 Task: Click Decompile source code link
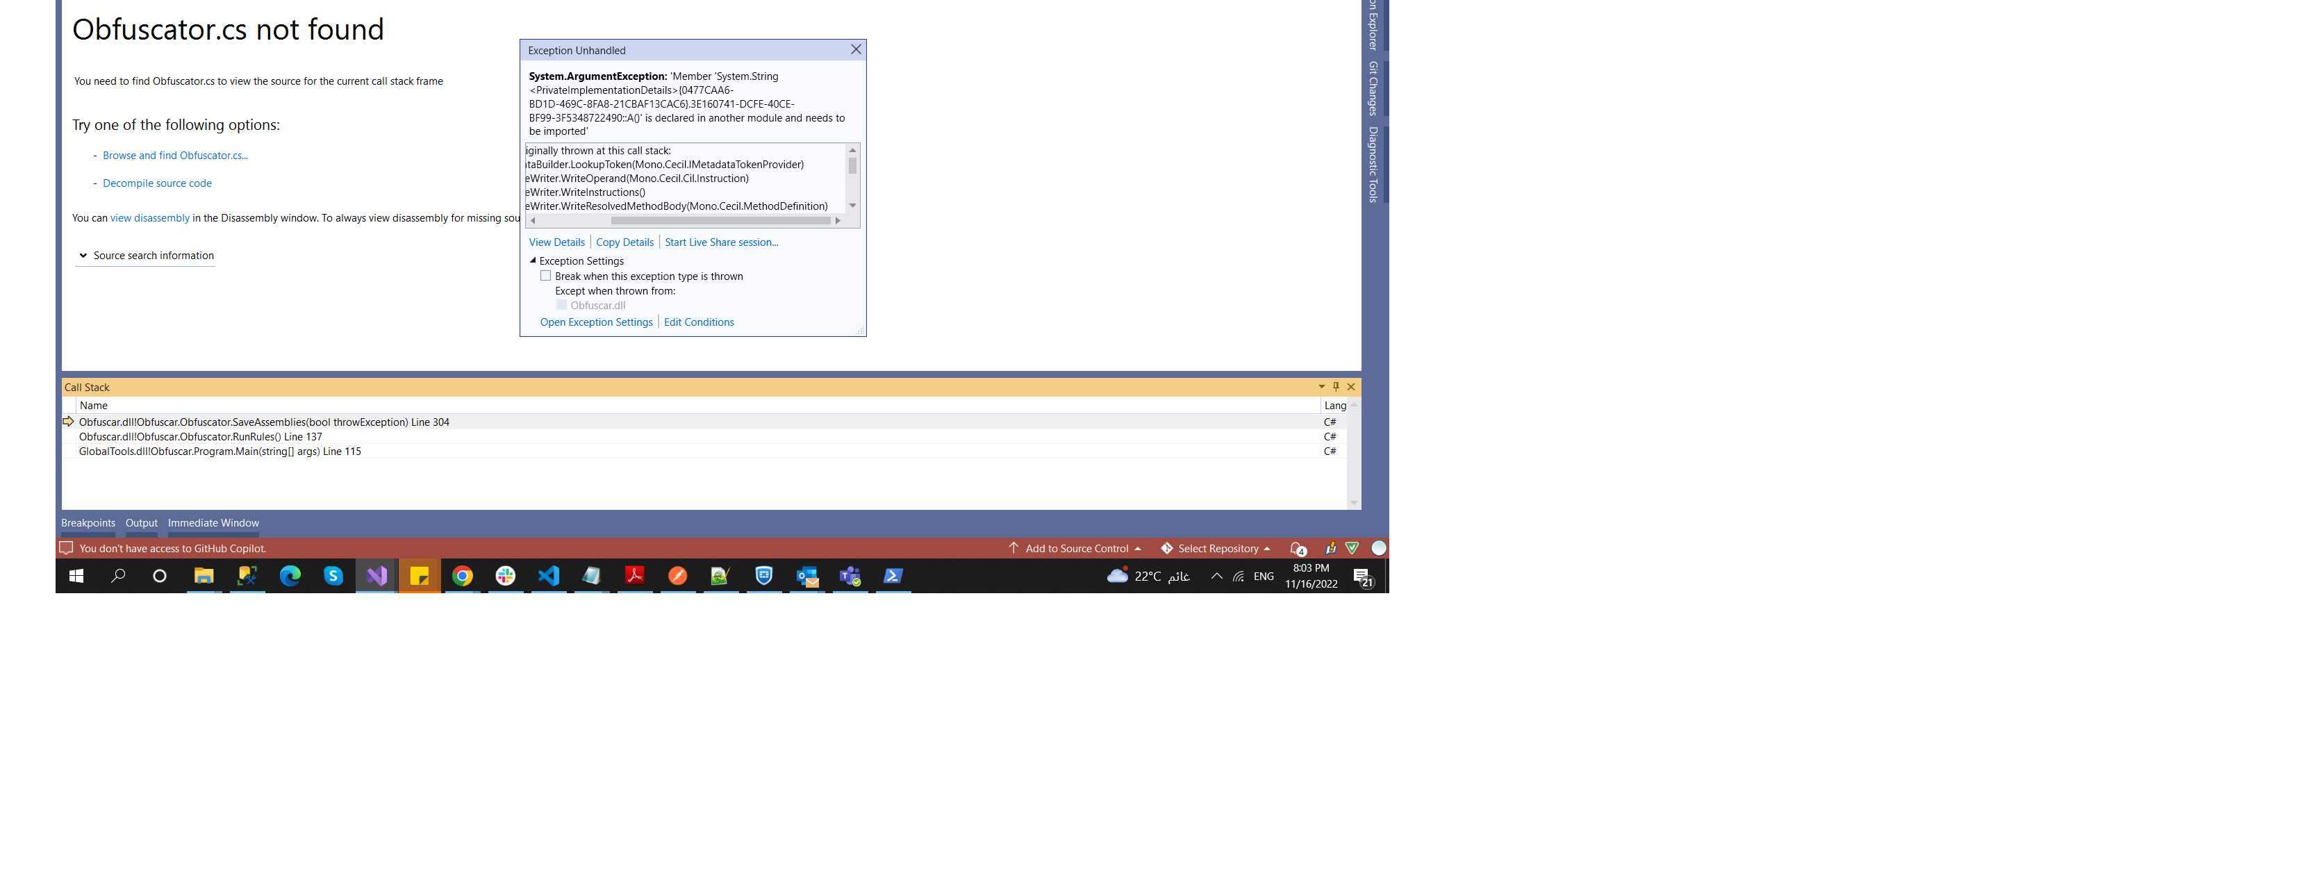click(158, 183)
